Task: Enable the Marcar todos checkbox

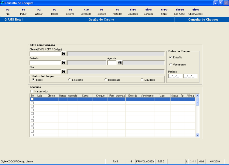Action: 32,91
